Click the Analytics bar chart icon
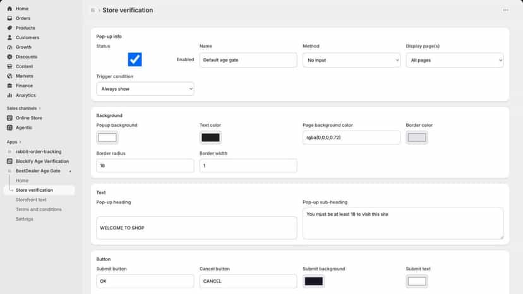The width and height of the screenshot is (523, 294). click(x=9, y=95)
